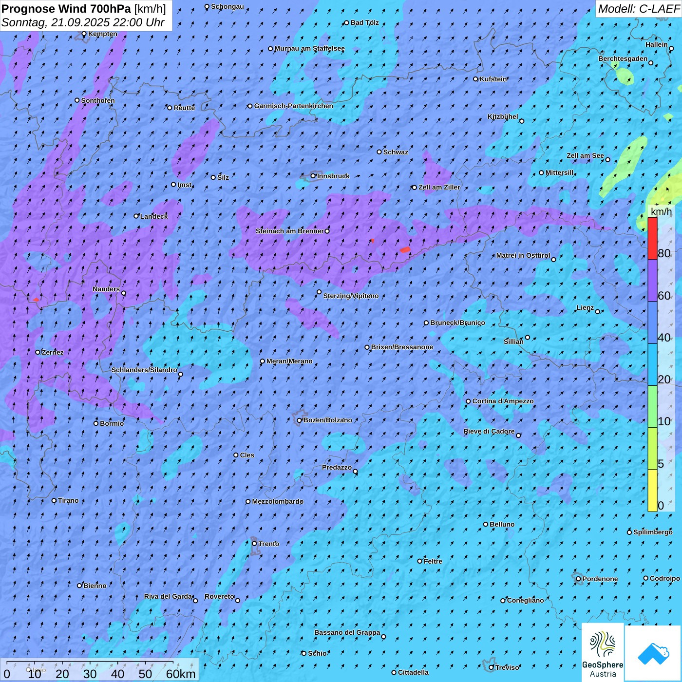Click the Spilimbergo label
682x682 pixels.
point(653,532)
